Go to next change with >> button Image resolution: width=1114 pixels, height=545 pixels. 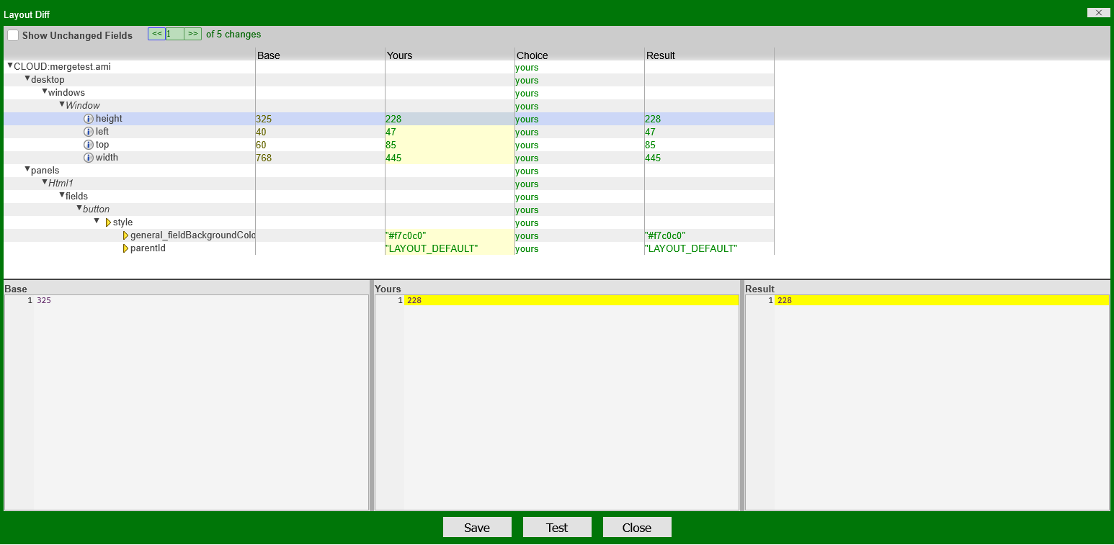(192, 34)
